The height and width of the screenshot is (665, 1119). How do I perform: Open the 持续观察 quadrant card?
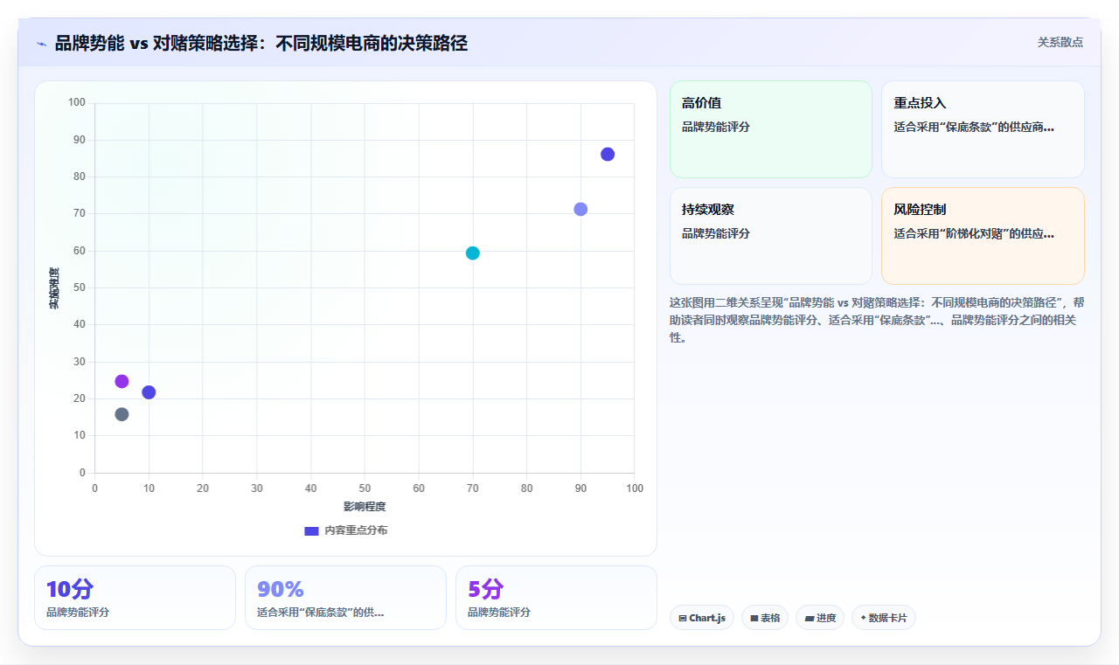771,236
